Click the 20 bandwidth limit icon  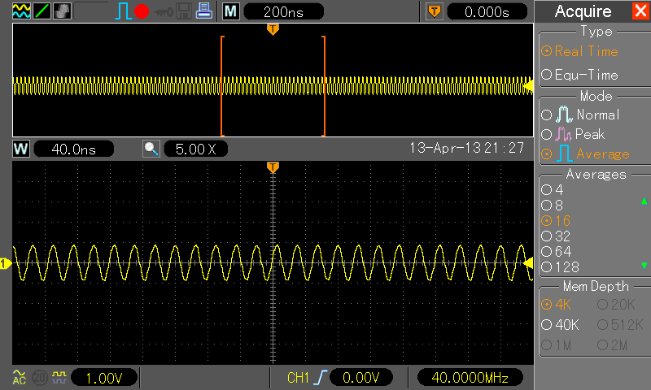[40, 378]
